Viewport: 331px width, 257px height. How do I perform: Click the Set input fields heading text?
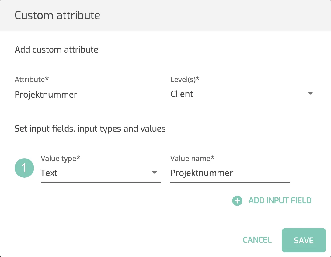[90, 128]
